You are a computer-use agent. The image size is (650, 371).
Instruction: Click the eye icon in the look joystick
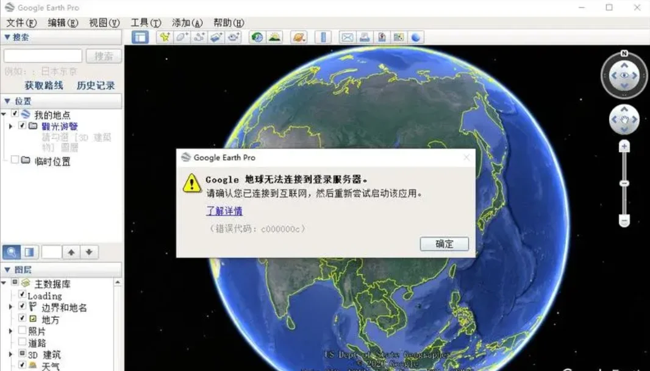pos(624,76)
